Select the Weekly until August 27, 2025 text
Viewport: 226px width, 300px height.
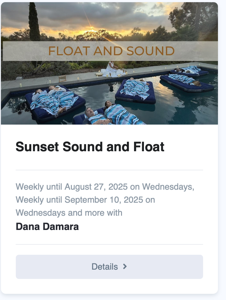[72, 187]
